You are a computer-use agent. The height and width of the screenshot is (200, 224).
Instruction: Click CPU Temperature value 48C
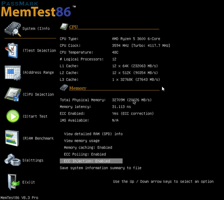tap(115, 52)
